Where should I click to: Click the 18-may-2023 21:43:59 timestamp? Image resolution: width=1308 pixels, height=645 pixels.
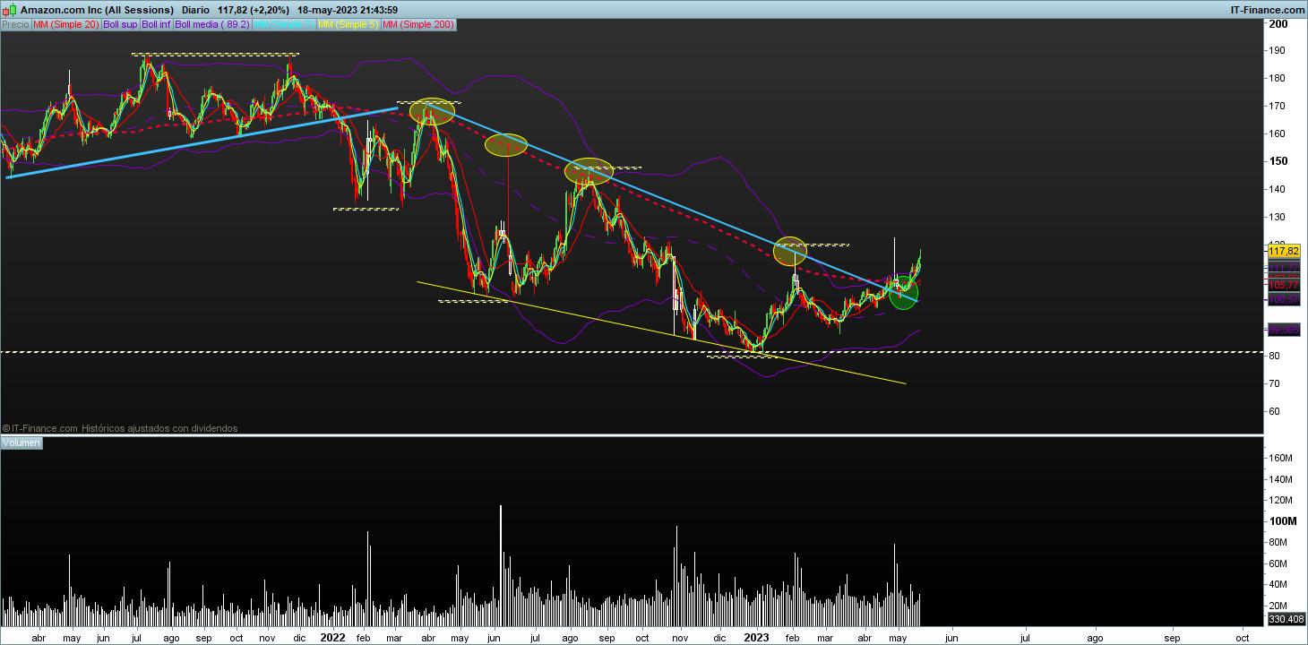click(348, 10)
